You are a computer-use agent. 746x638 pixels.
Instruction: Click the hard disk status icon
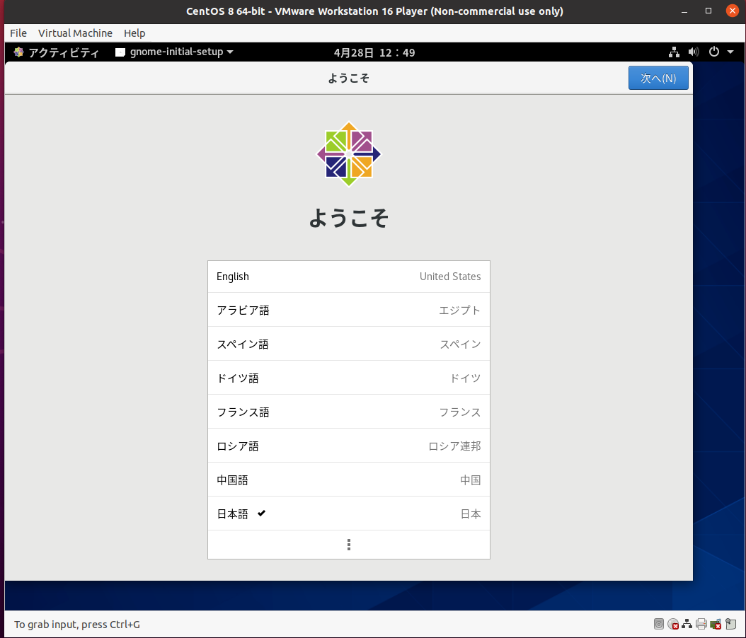(659, 624)
